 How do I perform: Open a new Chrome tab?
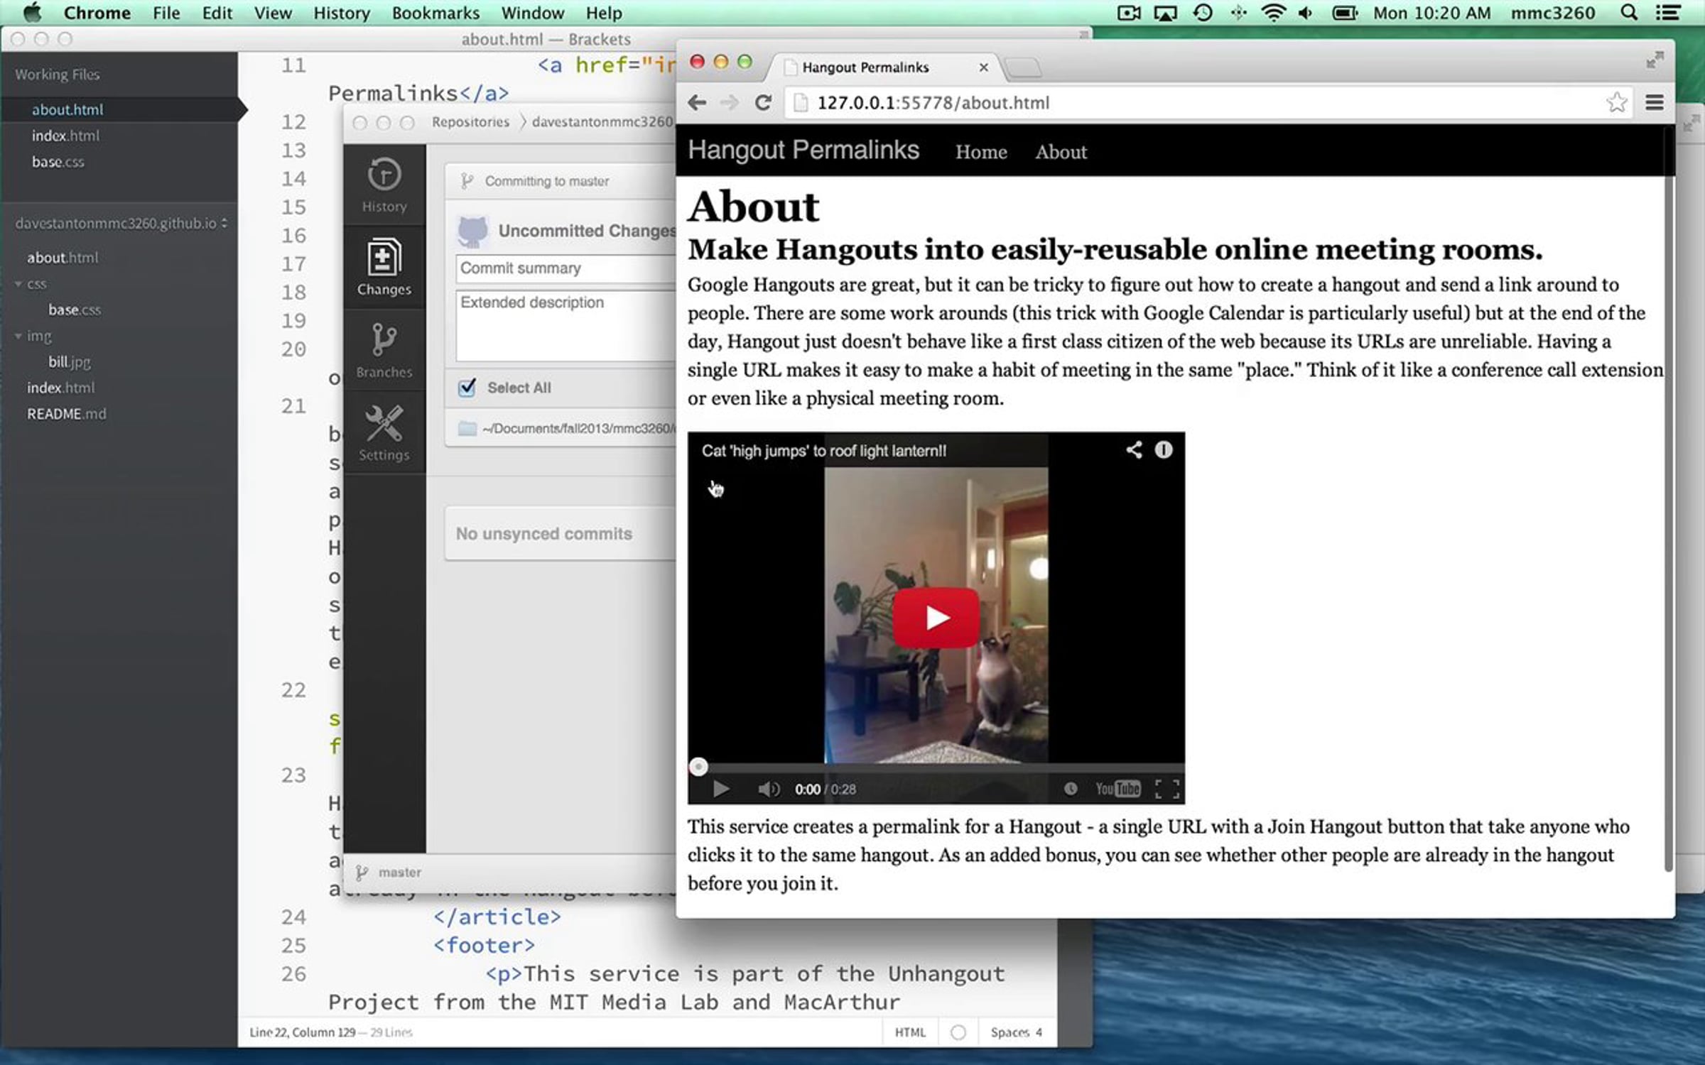(1023, 68)
